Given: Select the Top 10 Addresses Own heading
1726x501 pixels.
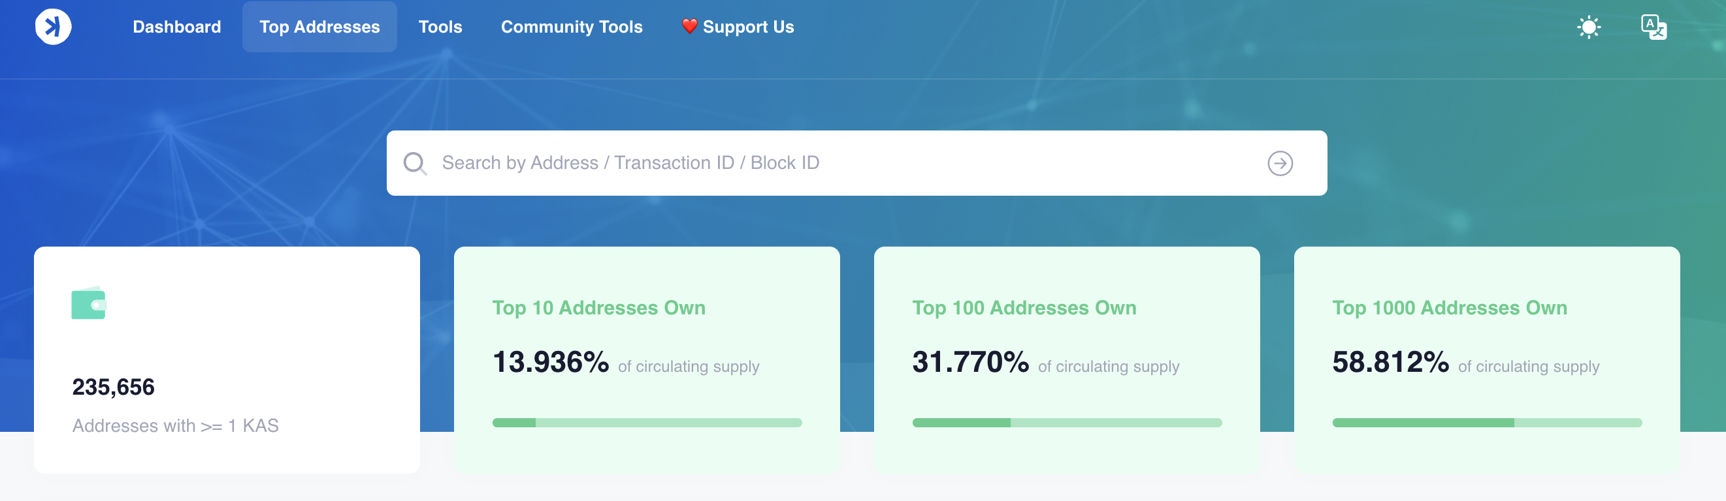Looking at the screenshot, I should (598, 308).
